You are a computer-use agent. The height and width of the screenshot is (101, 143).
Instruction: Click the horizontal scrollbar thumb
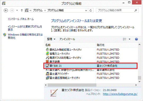[72, 85]
